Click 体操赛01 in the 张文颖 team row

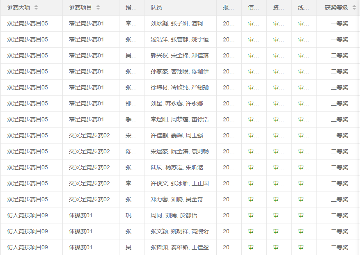tap(80, 232)
